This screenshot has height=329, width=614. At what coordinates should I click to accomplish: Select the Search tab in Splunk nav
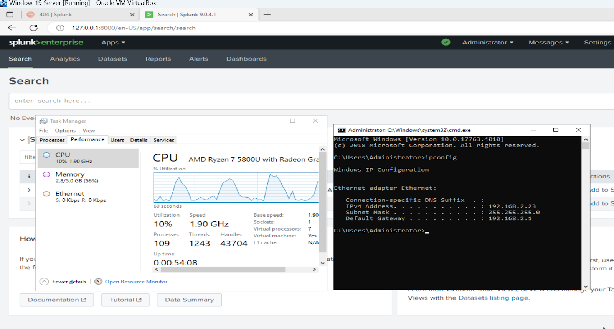pos(20,59)
